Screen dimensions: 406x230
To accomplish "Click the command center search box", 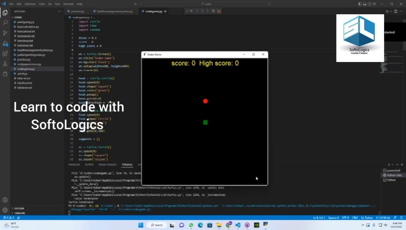I will pos(208,4).
